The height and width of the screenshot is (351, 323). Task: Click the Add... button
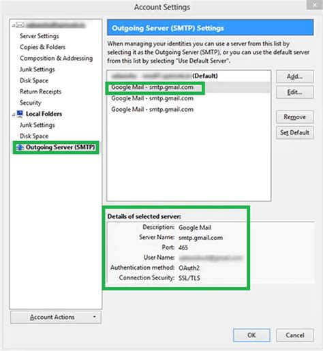pyautogui.click(x=295, y=76)
